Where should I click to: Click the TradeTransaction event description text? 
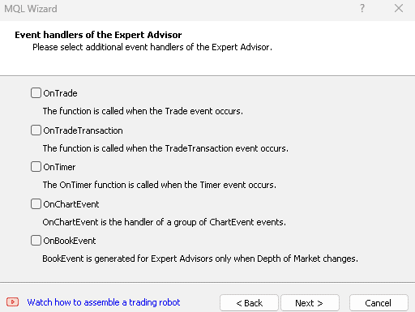point(165,148)
